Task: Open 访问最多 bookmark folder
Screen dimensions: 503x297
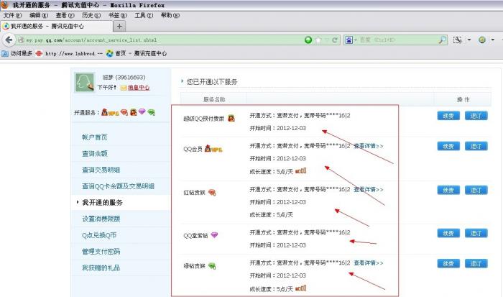Action: pyautogui.click(x=17, y=53)
